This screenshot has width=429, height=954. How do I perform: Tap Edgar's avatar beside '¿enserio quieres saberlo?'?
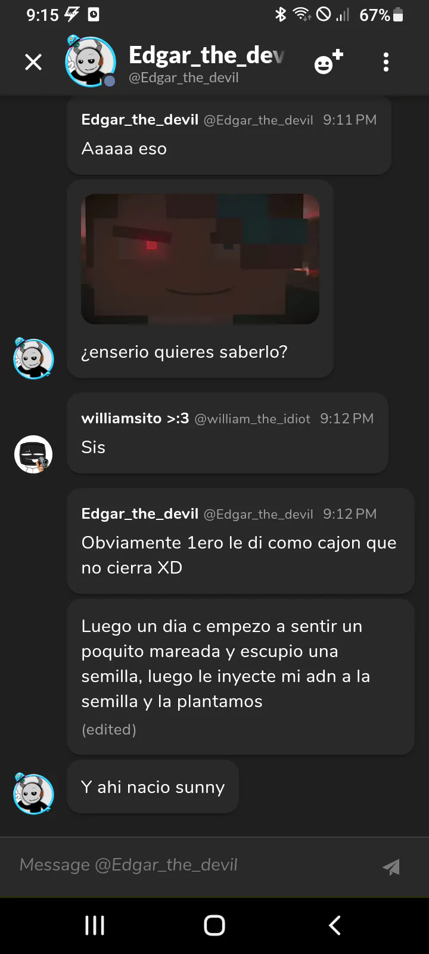[x=33, y=358]
